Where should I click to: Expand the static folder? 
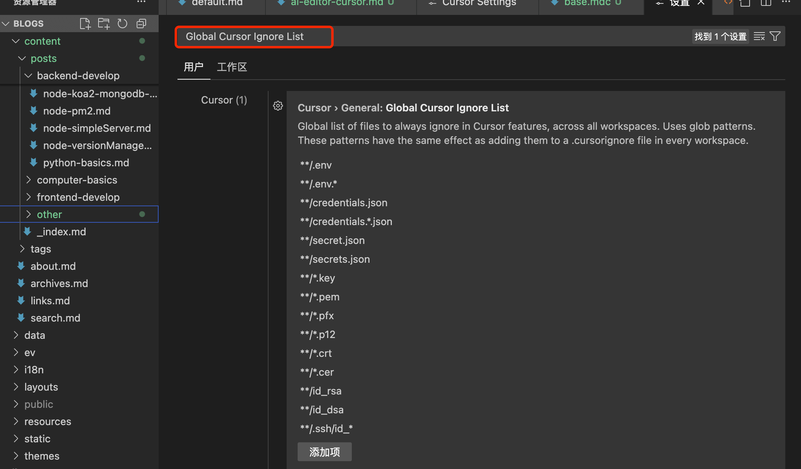[x=79, y=439]
